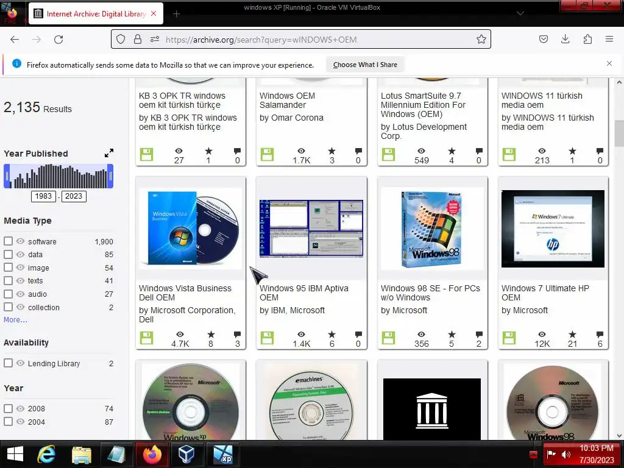This screenshot has width=624, height=468.
Task: Open the Extensions puzzle icon
Action: click(x=587, y=39)
